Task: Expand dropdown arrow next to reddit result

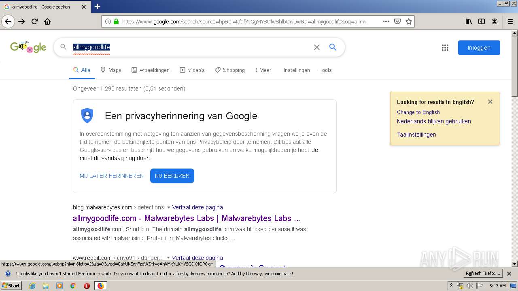Action: pyautogui.click(x=168, y=258)
